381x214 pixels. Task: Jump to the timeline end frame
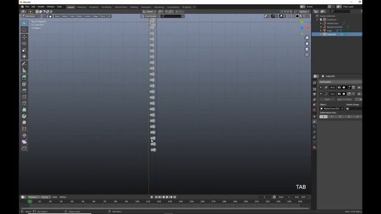point(174,197)
